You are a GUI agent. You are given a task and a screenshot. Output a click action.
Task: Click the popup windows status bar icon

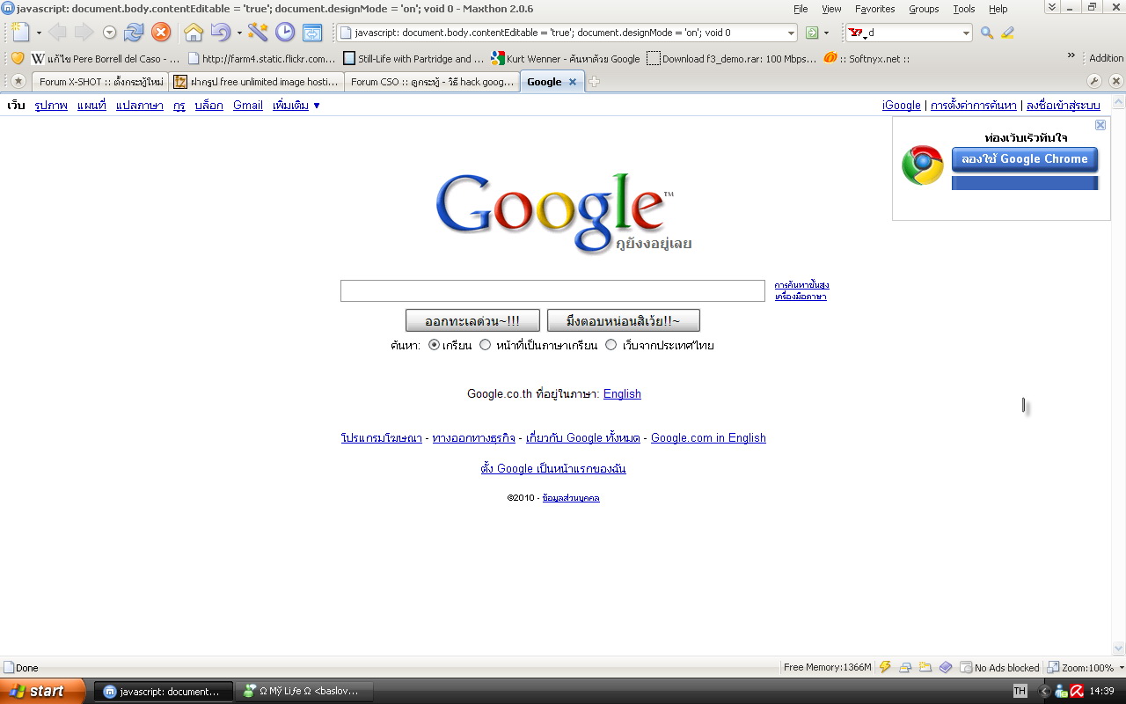(905, 667)
